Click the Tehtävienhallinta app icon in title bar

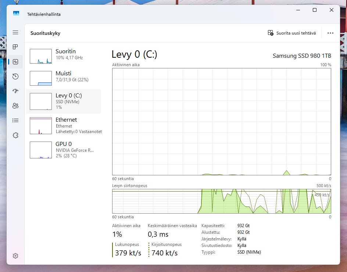[16, 14]
